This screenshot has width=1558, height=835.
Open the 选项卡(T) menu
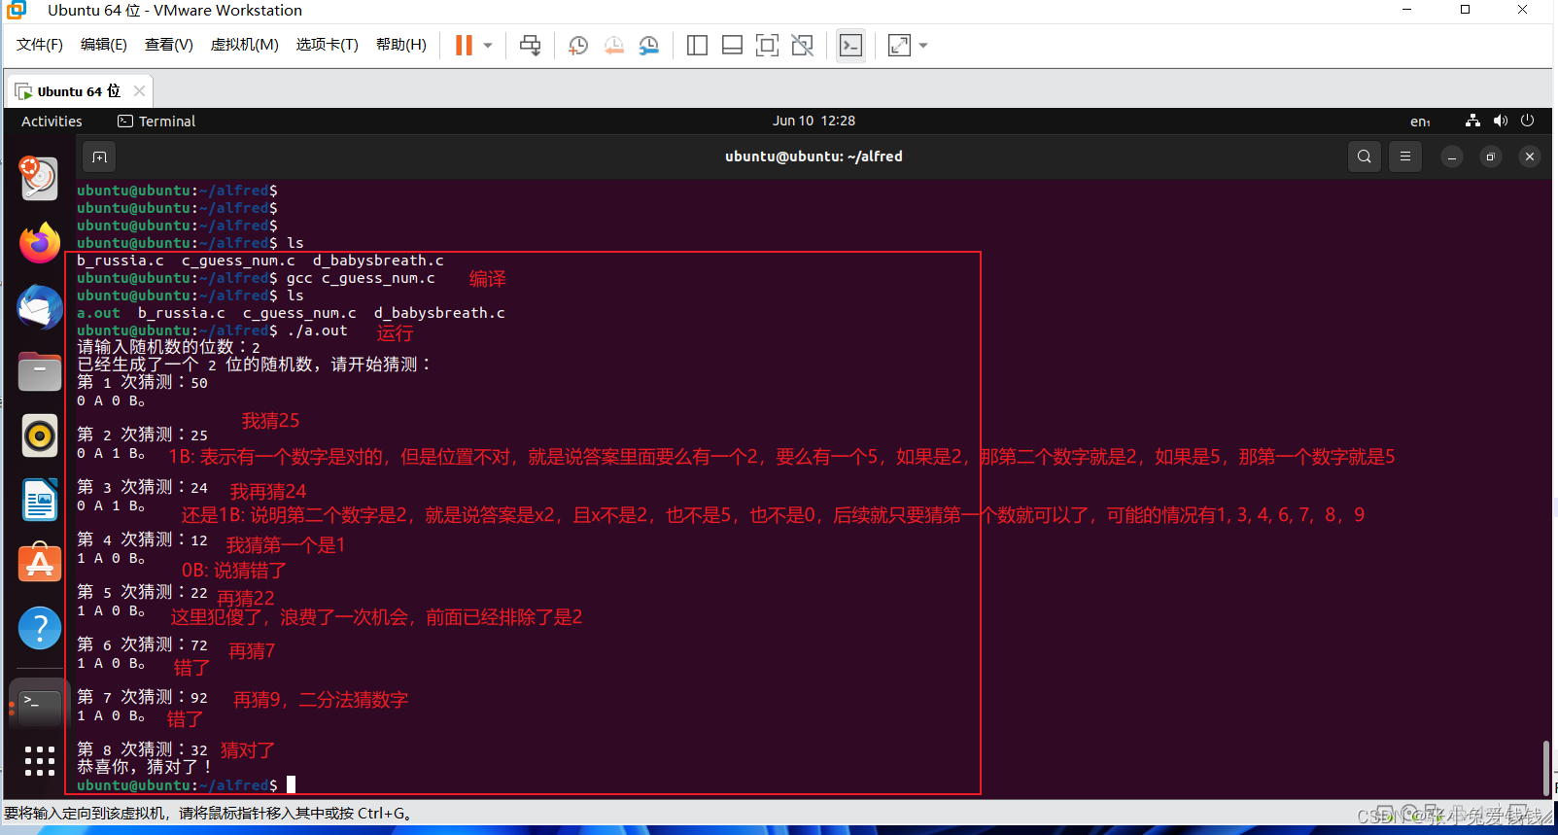[327, 45]
